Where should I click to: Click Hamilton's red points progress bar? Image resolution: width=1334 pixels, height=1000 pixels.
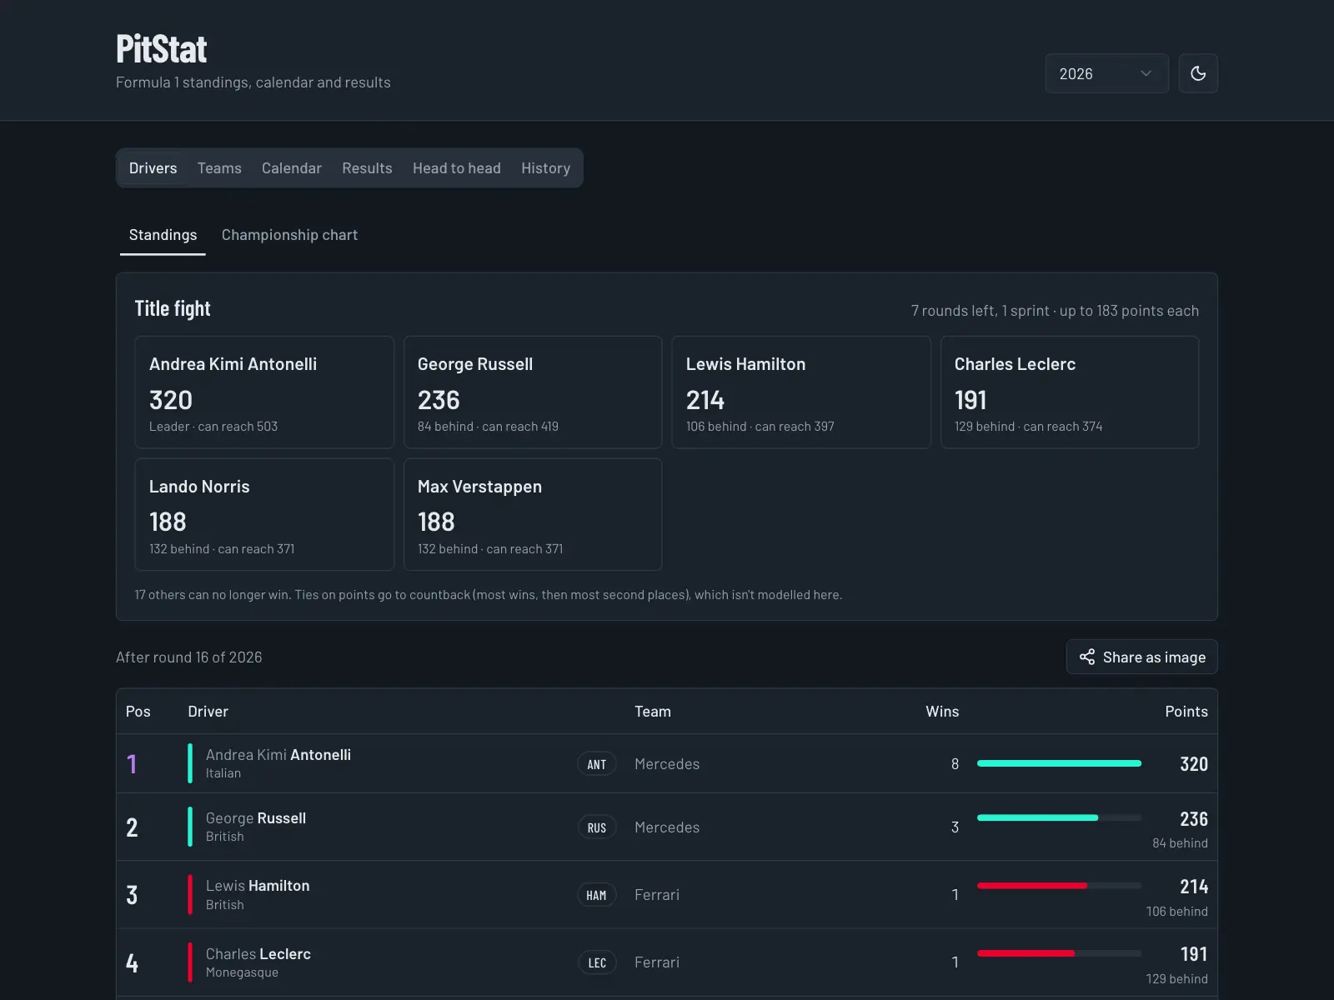coord(1059,886)
